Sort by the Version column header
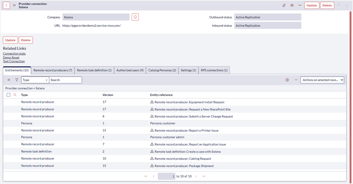The image size is (353, 184). pyautogui.click(x=108, y=95)
